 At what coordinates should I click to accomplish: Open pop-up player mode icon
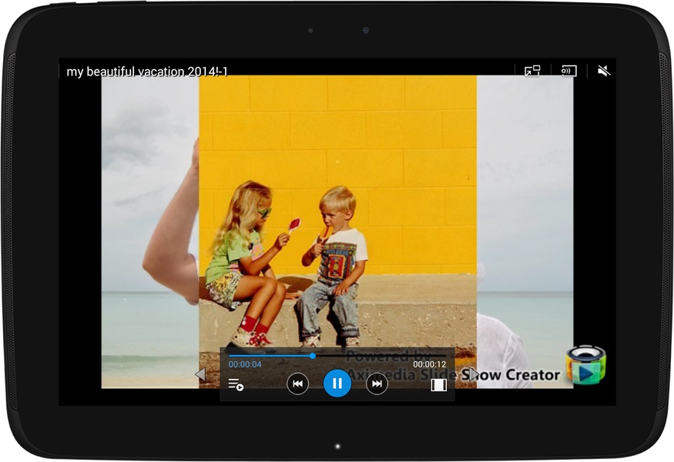532,71
